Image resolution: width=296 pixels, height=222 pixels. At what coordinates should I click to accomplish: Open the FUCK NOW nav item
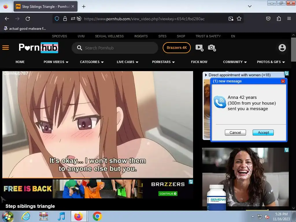click(x=199, y=62)
